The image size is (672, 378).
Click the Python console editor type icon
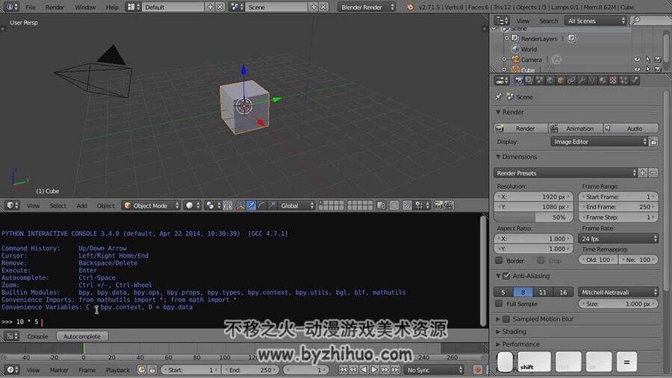(11, 336)
